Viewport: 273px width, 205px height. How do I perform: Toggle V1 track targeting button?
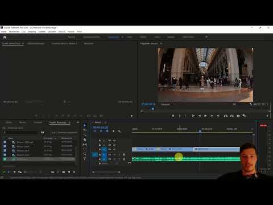[x=104, y=150]
